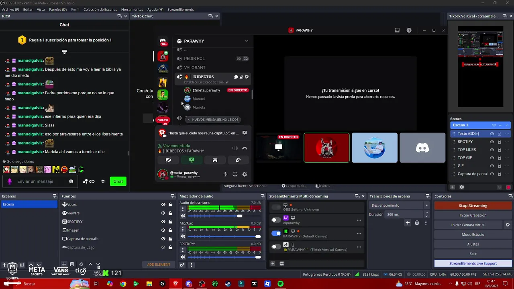514x289 pixels.
Task: Open the Vista menu
Action: 41,9
